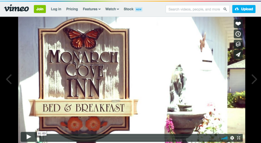Viewport: 261px width, 143px height.
Task: Play the video
Action: point(29,137)
